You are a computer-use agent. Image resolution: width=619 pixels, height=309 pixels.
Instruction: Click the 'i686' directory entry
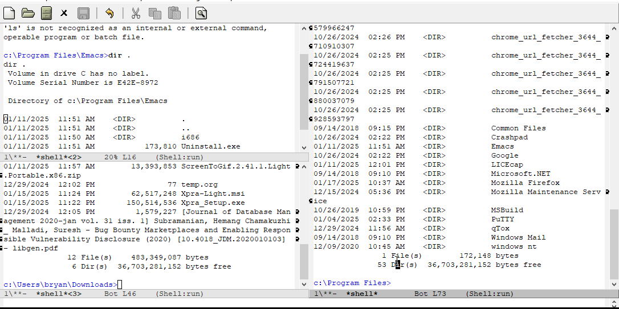[x=190, y=137]
